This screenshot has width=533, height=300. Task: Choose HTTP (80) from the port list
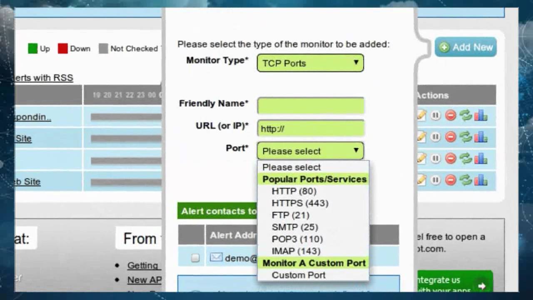[294, 191]
